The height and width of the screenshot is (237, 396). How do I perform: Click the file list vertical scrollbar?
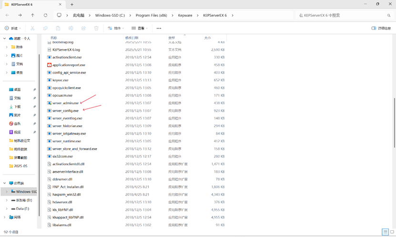(394, 123)
